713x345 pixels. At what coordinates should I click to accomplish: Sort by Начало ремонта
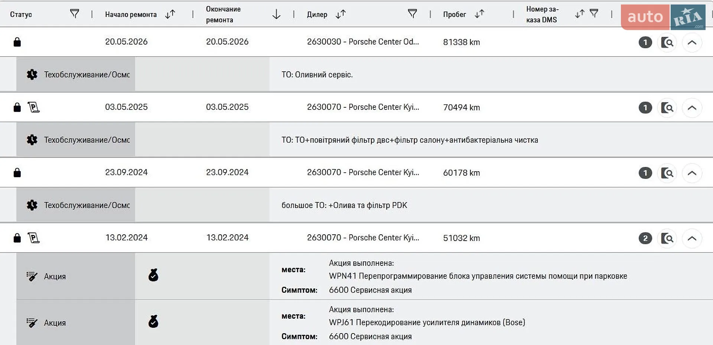(x=170, y=14)
